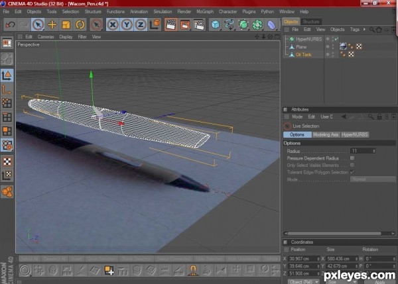Adjust the Radius stepper arrows
This screenshot has height=284, width=398.
click(374, 151)
